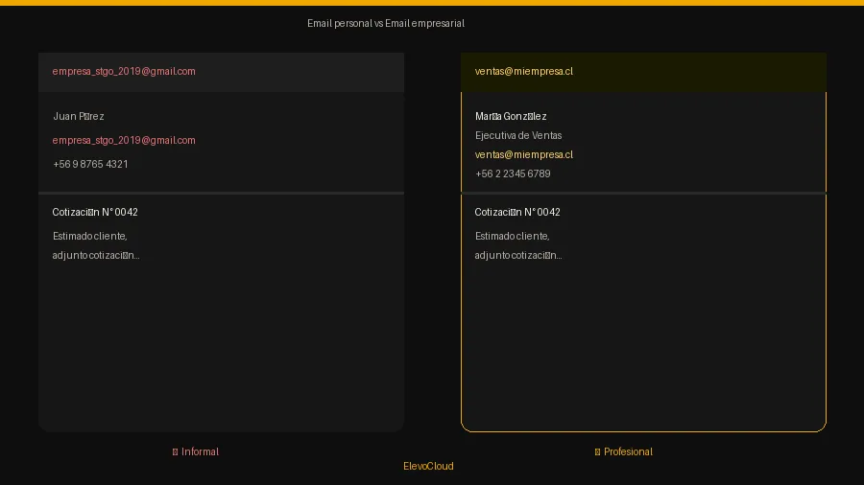Click the gmail address below Juan Pérez's name

coord(124,141)
